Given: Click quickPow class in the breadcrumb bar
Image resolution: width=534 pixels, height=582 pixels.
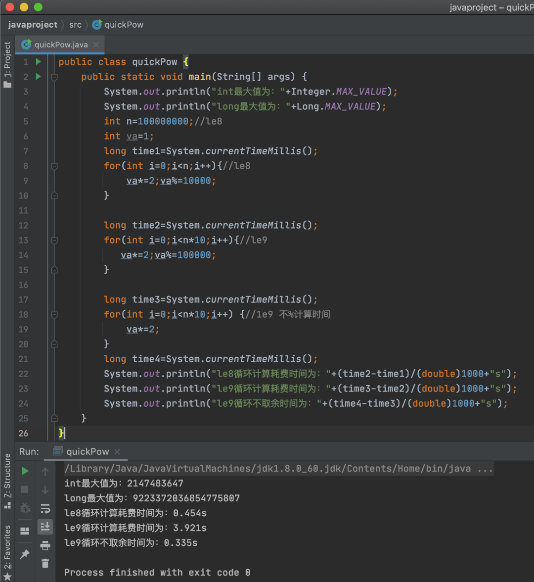Looking at the screenshot, I should (x=118, y=25).
